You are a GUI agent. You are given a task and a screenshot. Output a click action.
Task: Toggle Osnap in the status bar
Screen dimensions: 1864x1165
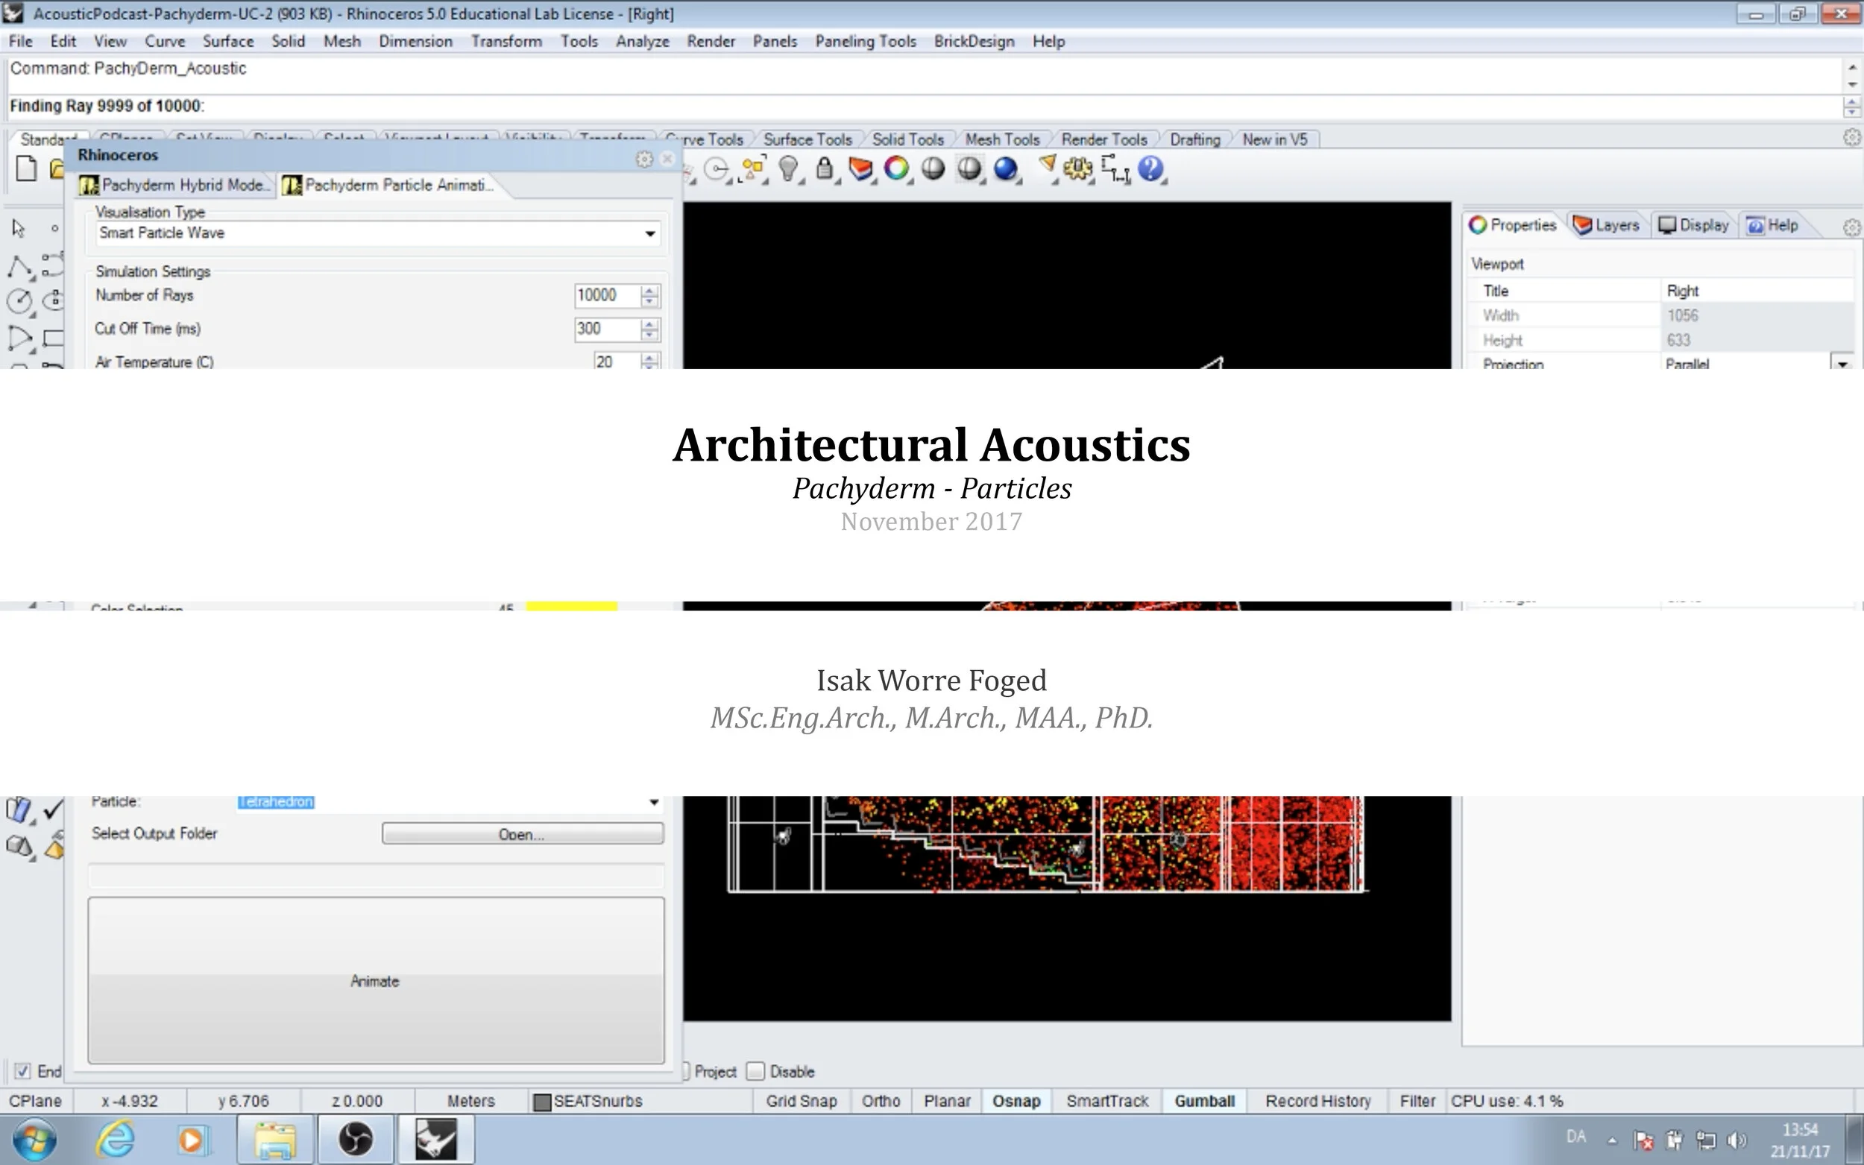click(1016, 1101)
